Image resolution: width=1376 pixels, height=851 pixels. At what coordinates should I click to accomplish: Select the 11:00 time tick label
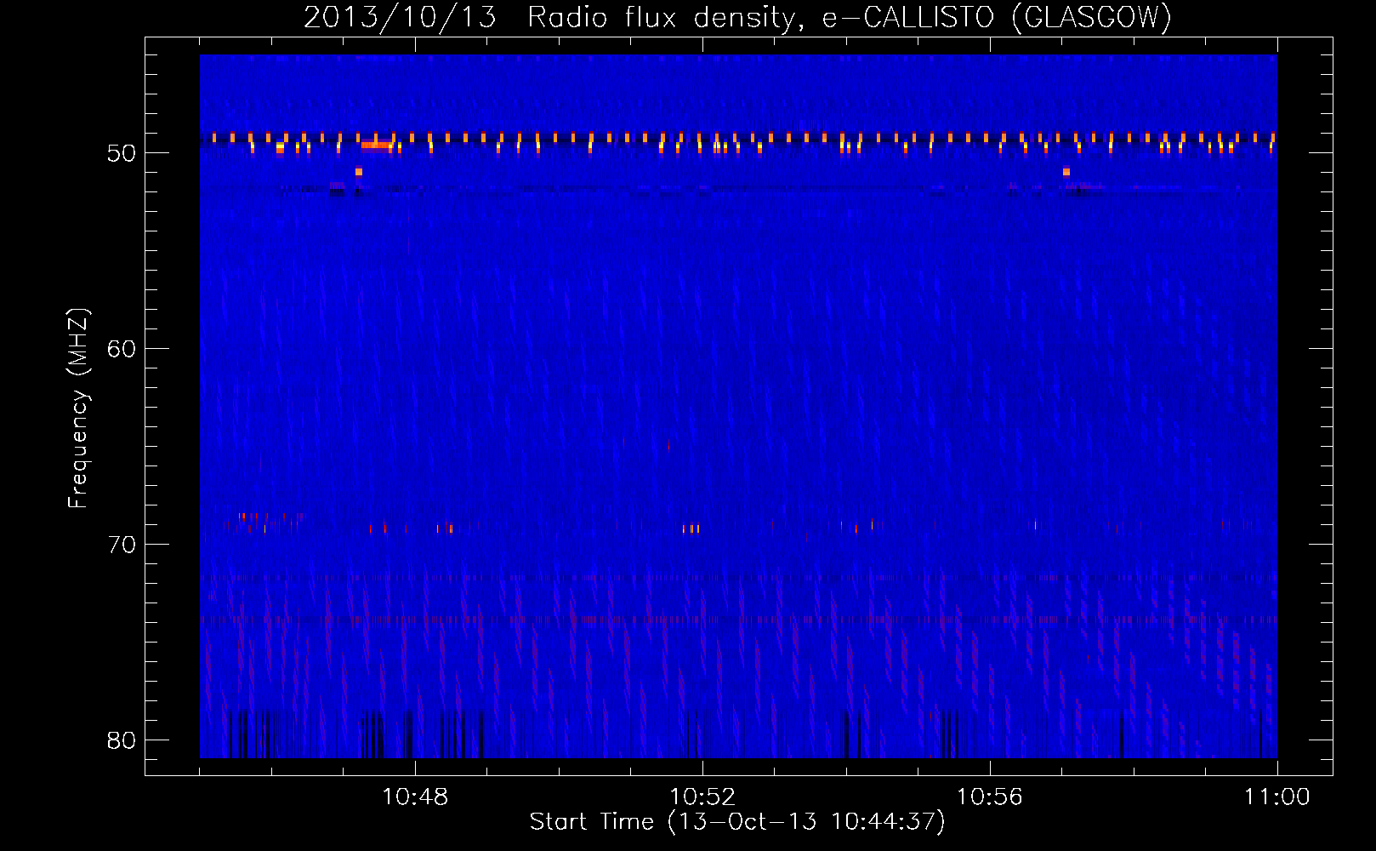click(x=1276, y=797)
